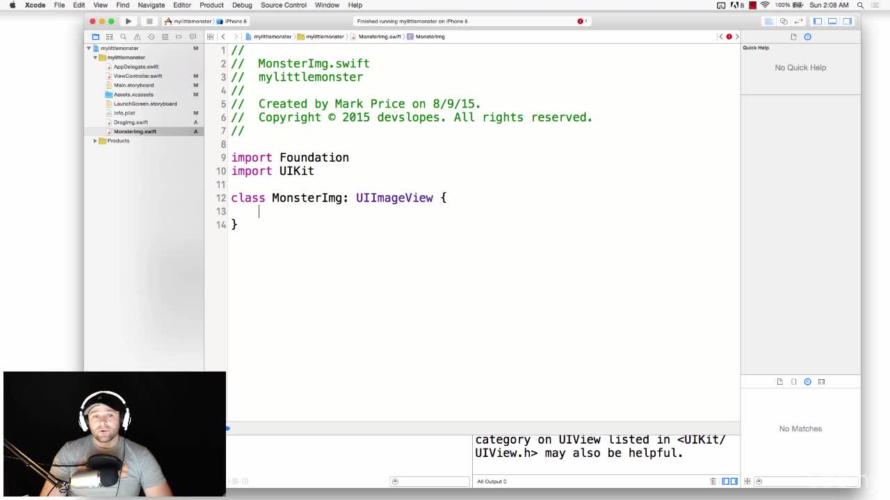
Task: Collapse the mylittlemonster project root
Action: [x=89, y=49]
